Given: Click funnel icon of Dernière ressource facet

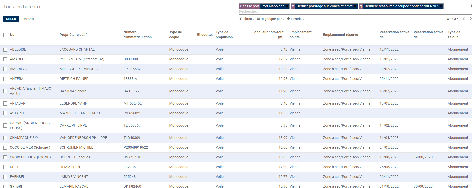Looking at the screenshot, I should 361,6.
